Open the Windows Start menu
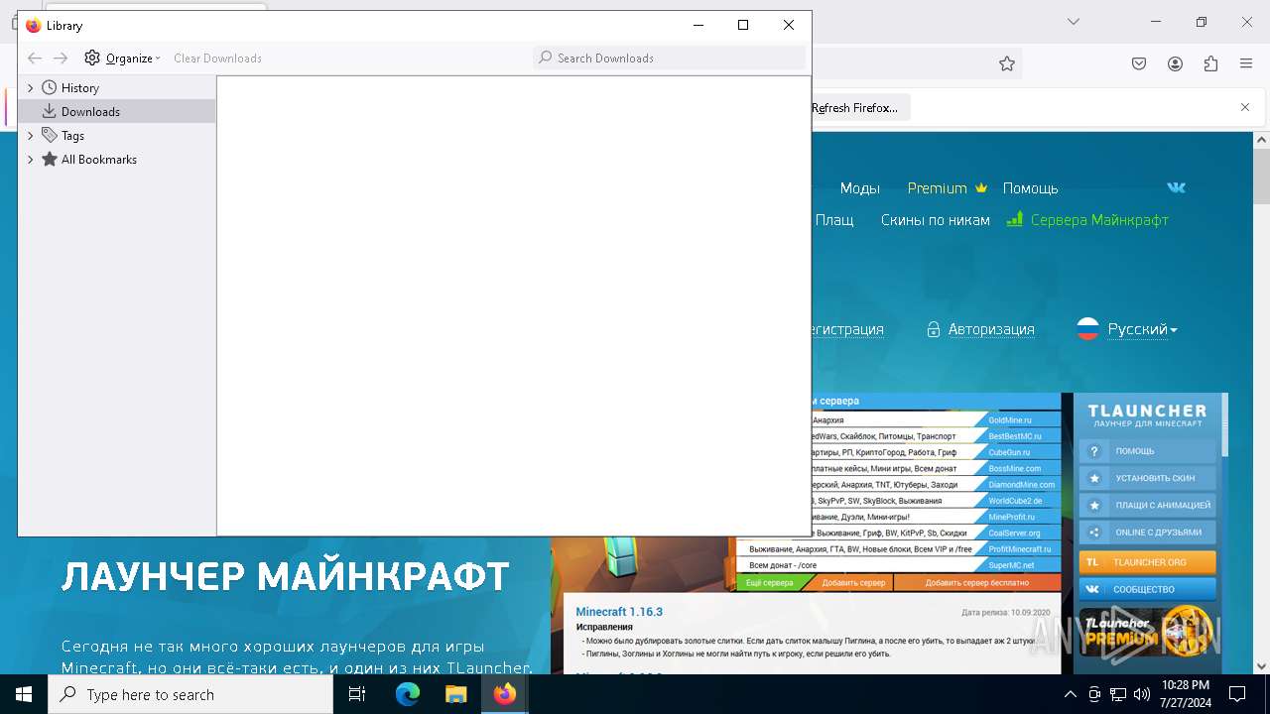This screenshot has width=1270, height=714. point(24,694)
